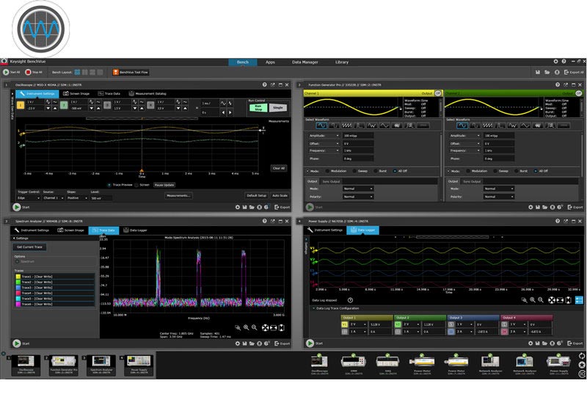Viewport: 587px width, 411px height.
Task: Collapse Data Log Trace Configuration section
Action: tap(314, 308)
